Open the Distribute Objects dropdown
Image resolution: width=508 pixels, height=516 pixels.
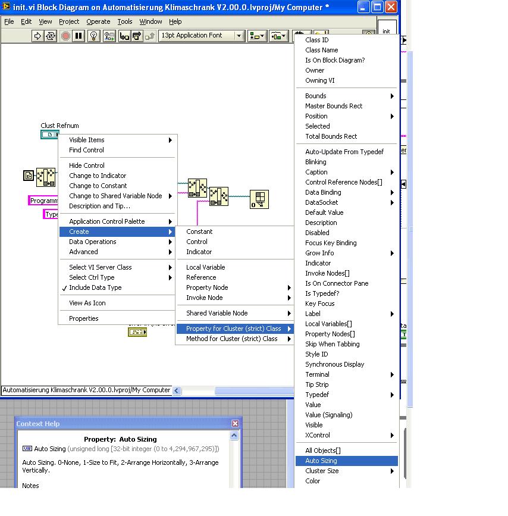point(278,36)
